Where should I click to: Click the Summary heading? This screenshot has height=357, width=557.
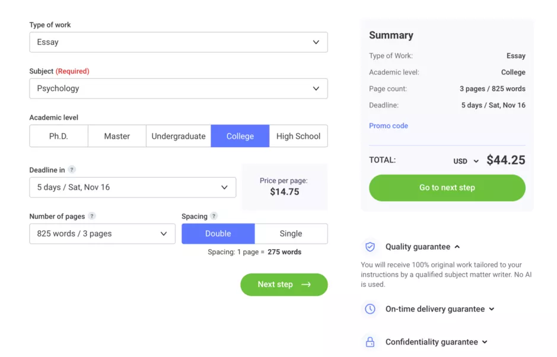pos(391,35)
